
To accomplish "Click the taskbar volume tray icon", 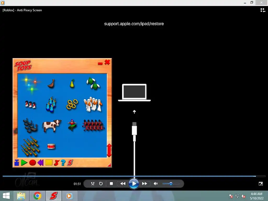I will 243,196.
